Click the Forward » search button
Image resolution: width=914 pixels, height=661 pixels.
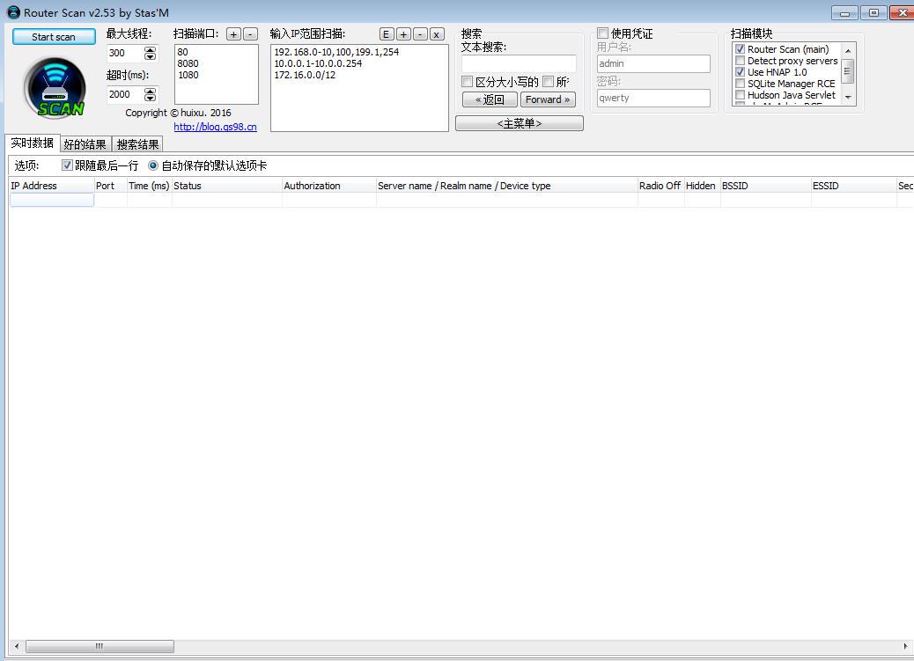pos(548,99)
